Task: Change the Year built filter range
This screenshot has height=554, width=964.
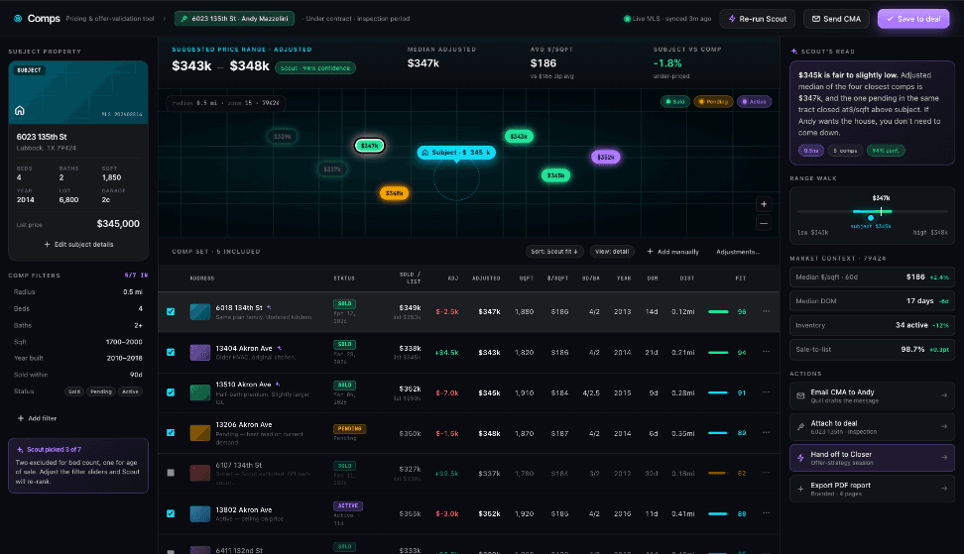Action: [x=124, y=358]
